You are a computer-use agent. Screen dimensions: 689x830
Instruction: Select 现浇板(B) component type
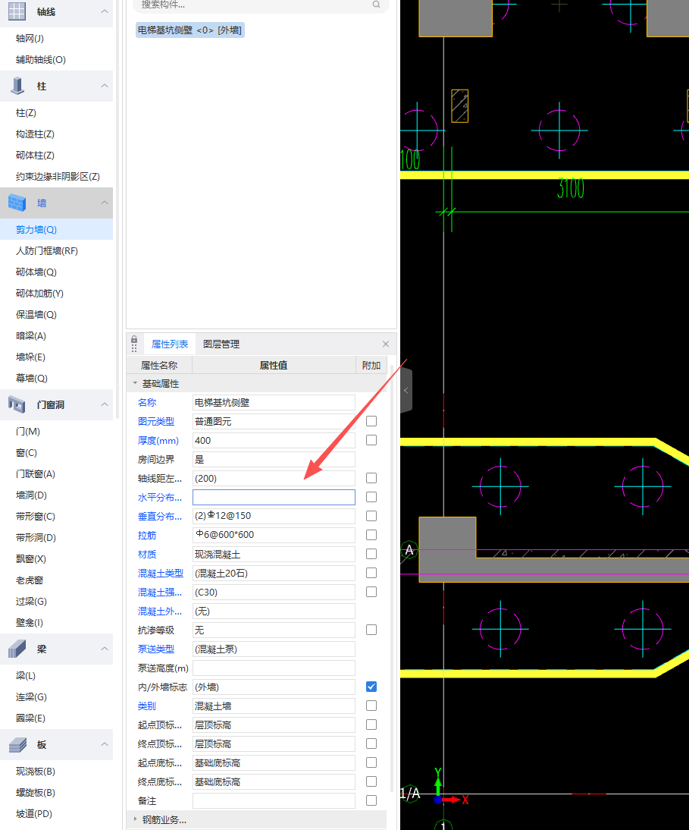click(x=36, y=772)
